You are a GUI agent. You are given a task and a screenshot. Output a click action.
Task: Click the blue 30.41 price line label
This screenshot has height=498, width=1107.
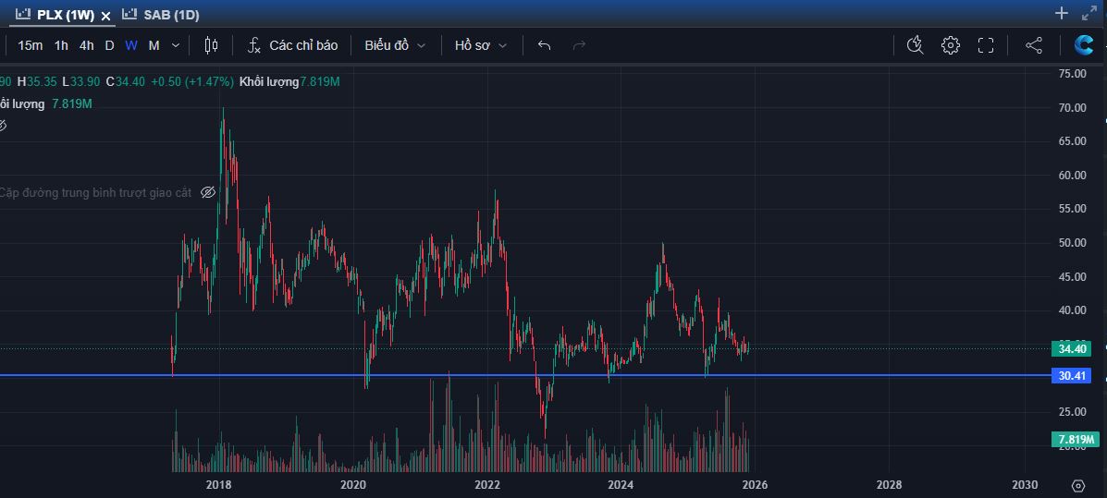[x=1073, y=375]
